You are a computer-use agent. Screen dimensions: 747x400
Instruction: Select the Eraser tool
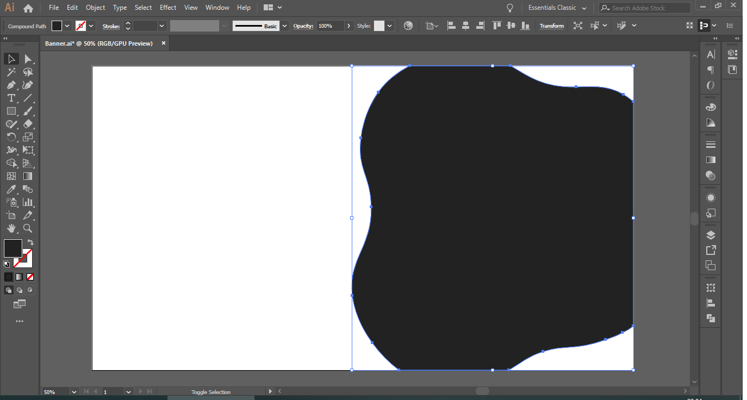[28, 124]
